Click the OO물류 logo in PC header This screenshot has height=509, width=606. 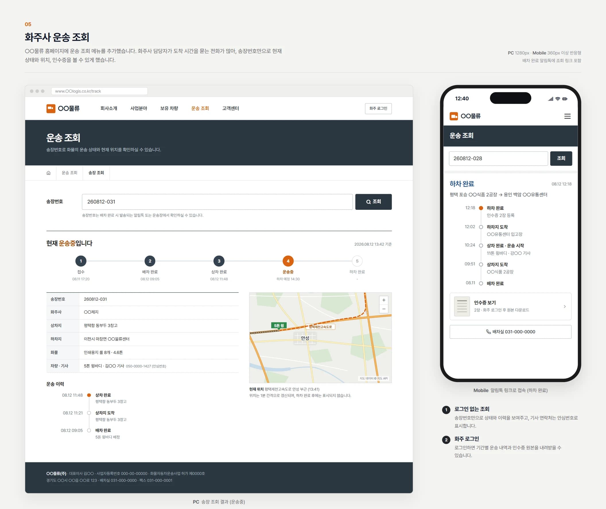tap(63, 109)
